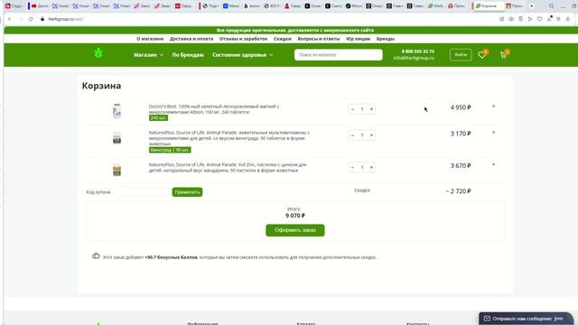The image size is (578, 325).
Task: Open По брендам menu item
Action: pyautogui.click(x=188, y=55)
